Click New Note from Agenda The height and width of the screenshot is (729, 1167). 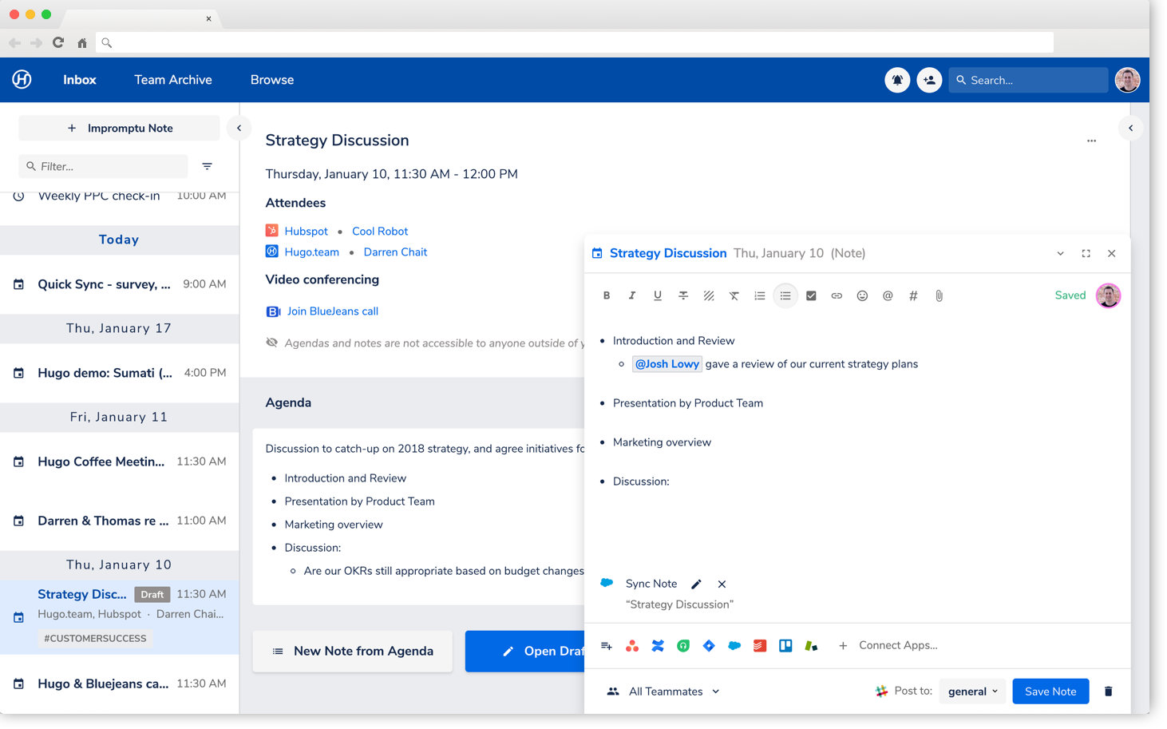(352, 652)
